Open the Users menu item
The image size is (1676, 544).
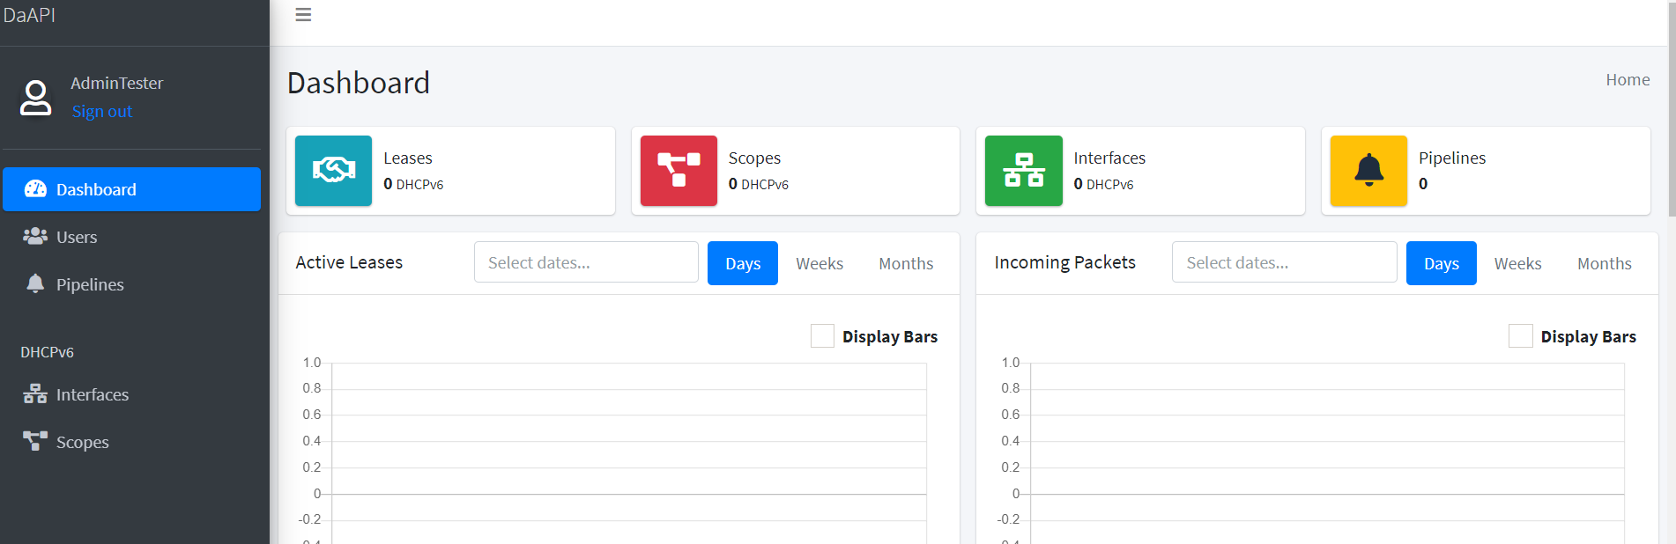(131, 237)
